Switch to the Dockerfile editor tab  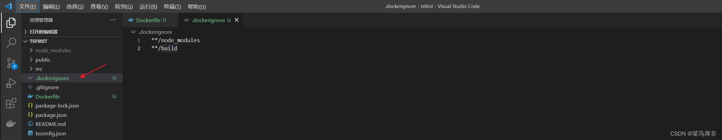pyautogui.click(x=148, y=20)
